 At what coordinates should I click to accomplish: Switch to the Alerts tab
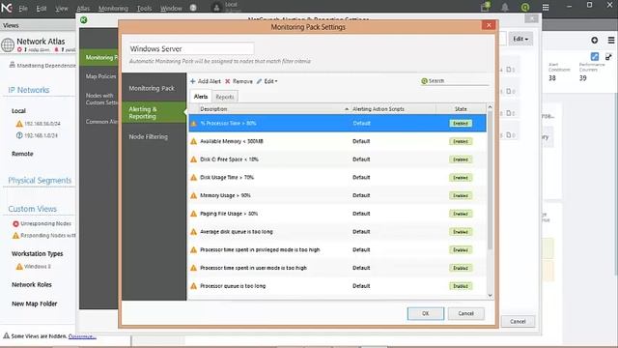pyautogui.click(x=201, y=97)
